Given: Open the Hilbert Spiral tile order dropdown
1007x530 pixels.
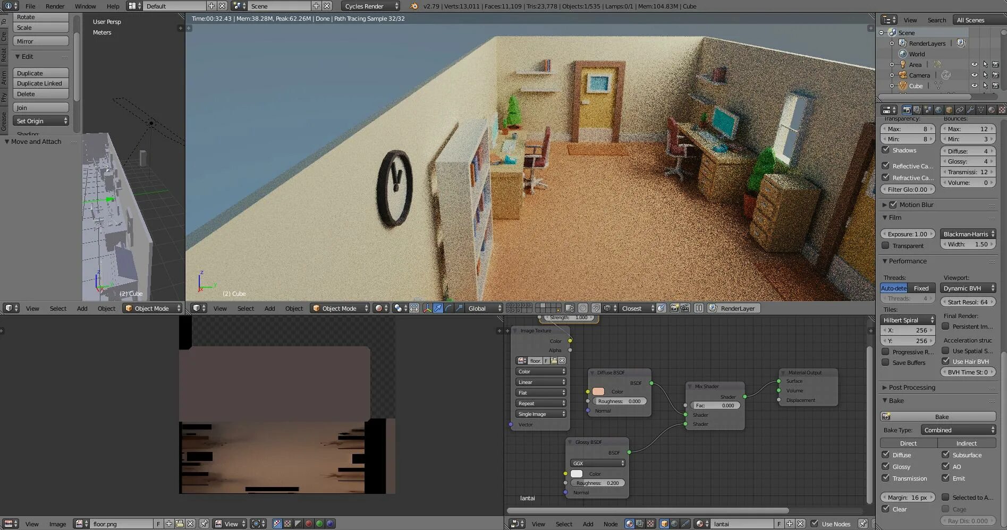Looking at the screenshot, I should pyautogui.click(x=908, y=320).
